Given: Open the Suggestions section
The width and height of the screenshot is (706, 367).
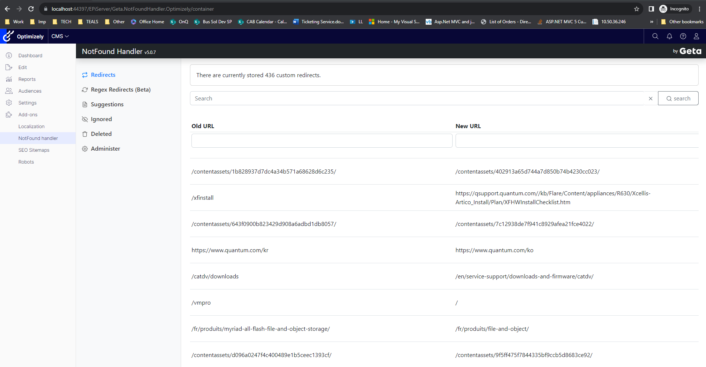Looking at the screenshot, I should tap(107, 104).
